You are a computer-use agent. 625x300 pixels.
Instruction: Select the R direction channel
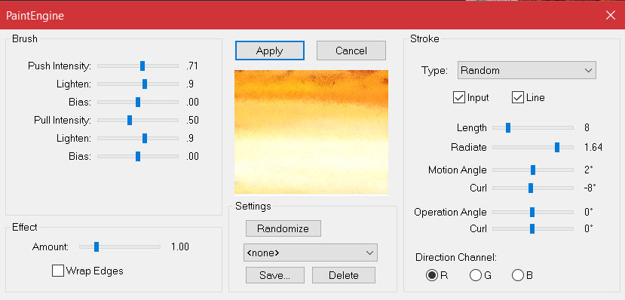[432, 275]
